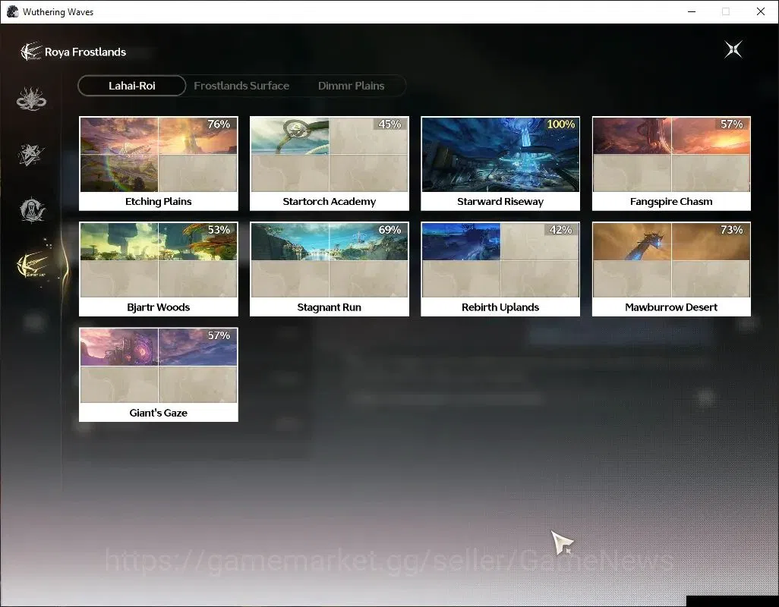Select the third region emblem in sidebar
The height and width of the screenshot is (607, 779).
tap(33, 209)
